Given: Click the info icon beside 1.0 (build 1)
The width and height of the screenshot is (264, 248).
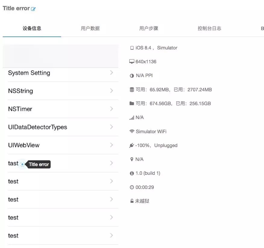Looking at the screenshot, I should (132, 173).
